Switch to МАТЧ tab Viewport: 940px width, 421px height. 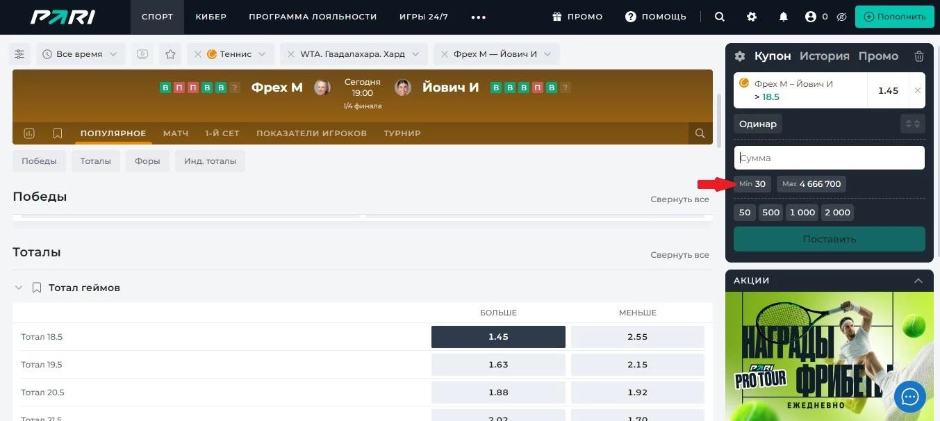176,133
